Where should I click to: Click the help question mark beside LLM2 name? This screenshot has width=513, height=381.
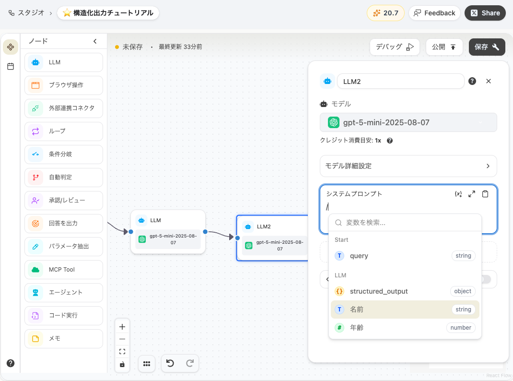point(472,81)
